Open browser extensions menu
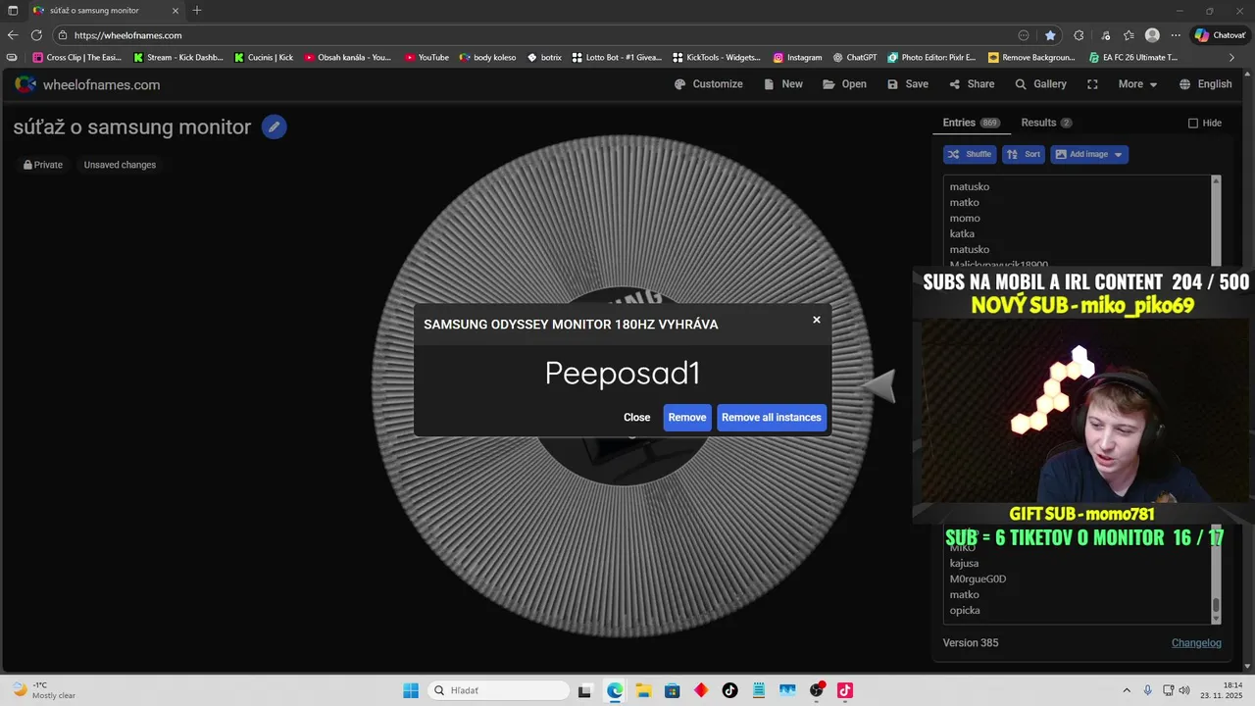 [1079, 35]
